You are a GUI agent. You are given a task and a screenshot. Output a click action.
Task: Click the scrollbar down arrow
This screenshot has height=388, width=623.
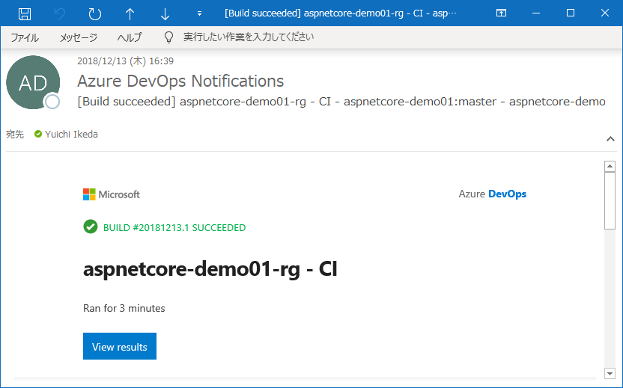(x=610, y=372)
